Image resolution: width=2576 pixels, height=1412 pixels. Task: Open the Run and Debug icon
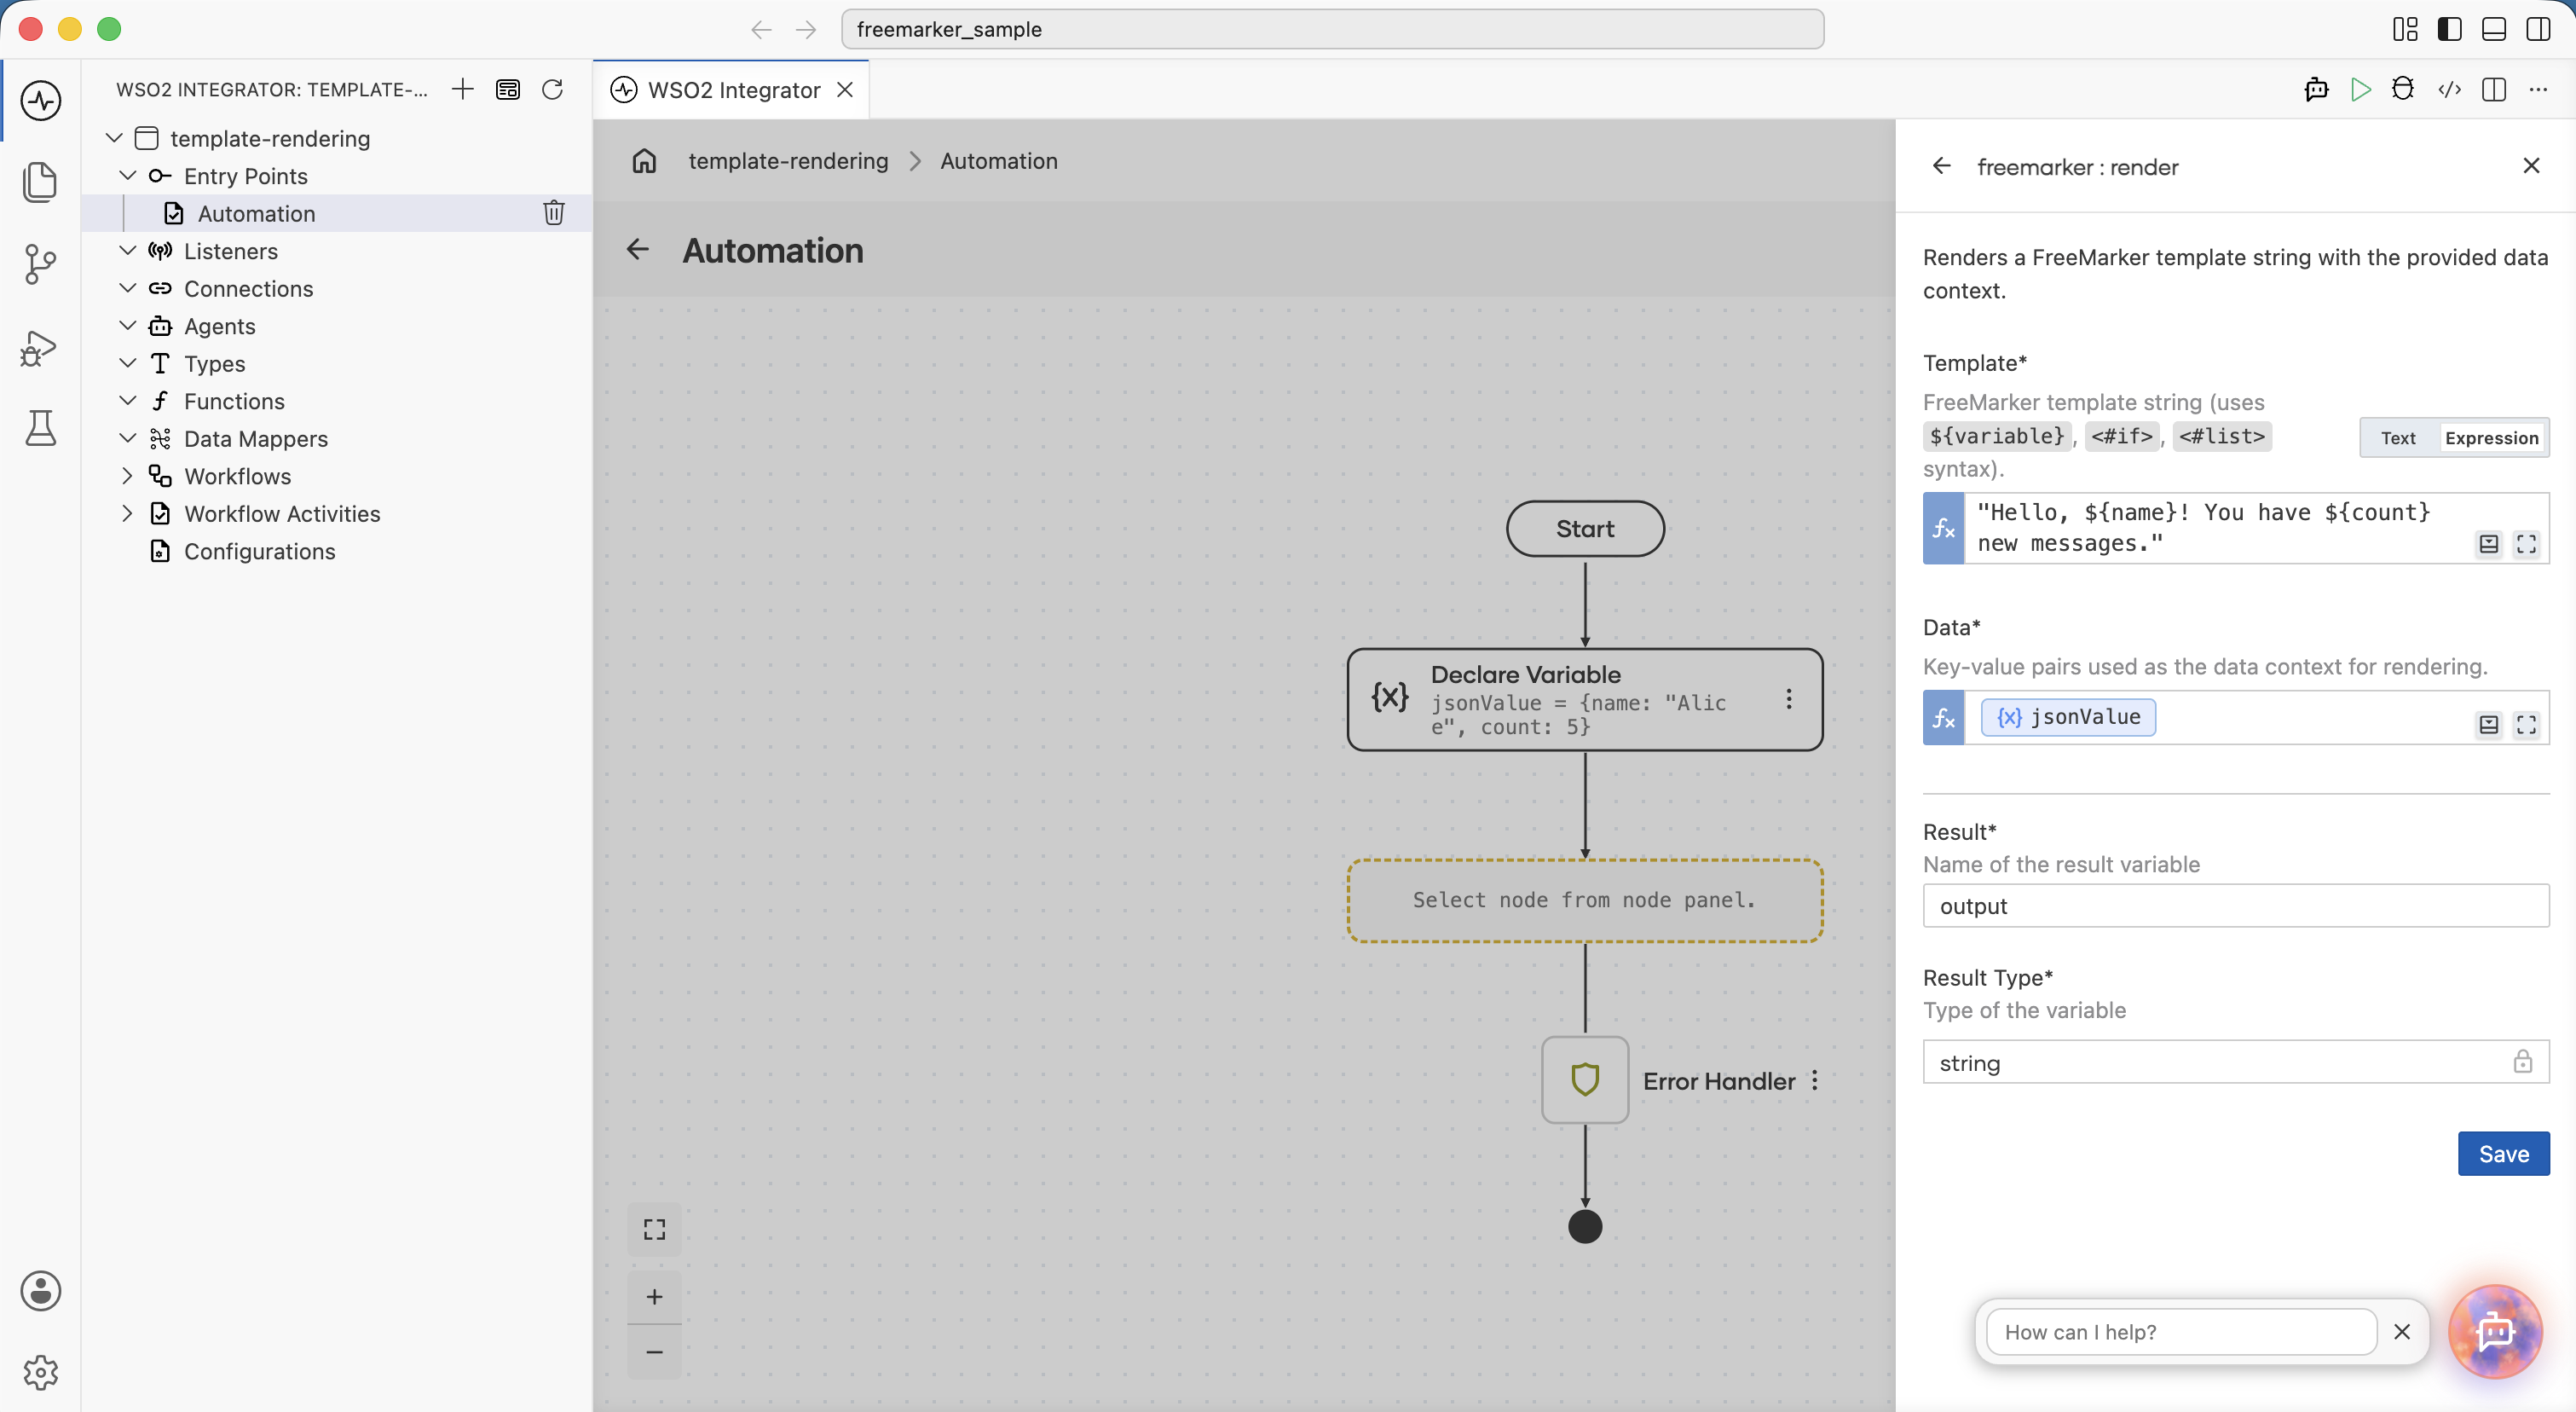pos(40,348)
